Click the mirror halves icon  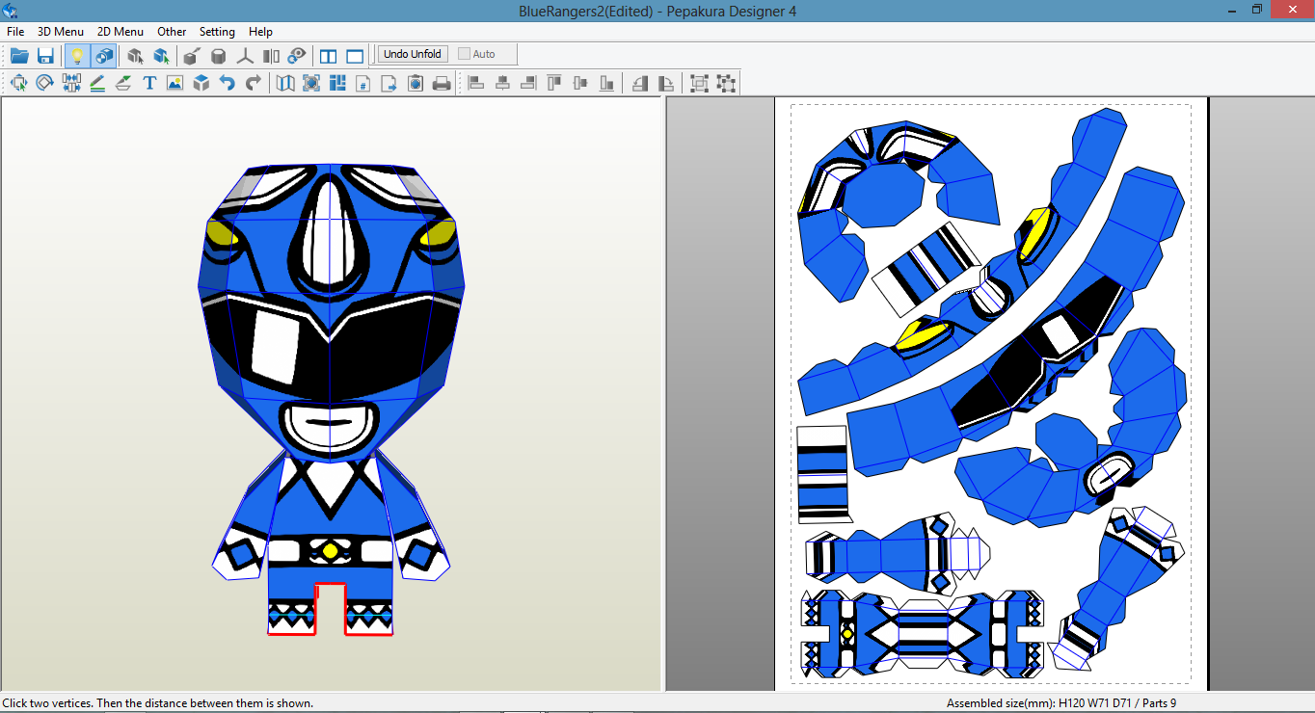tap(272, 55)
